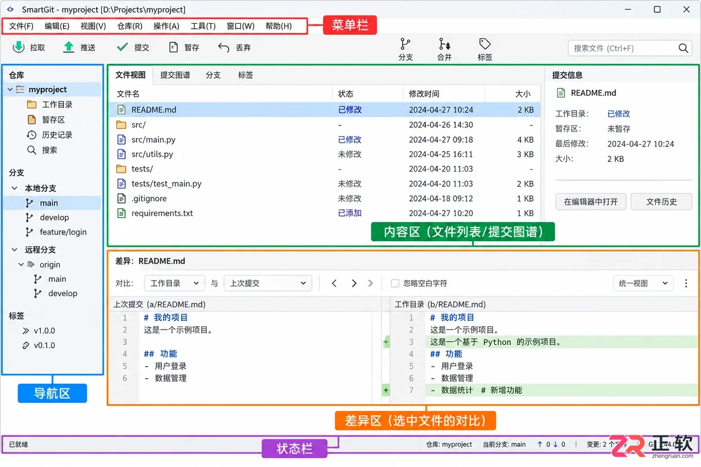701x467 pixels.
Task: Click the next difference arrow
Action: pos(354,283)
